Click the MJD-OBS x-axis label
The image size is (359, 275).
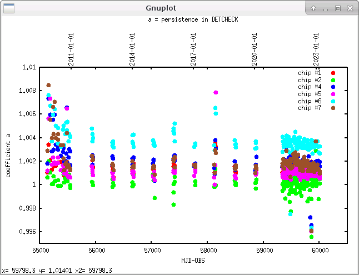click(193, 260)
